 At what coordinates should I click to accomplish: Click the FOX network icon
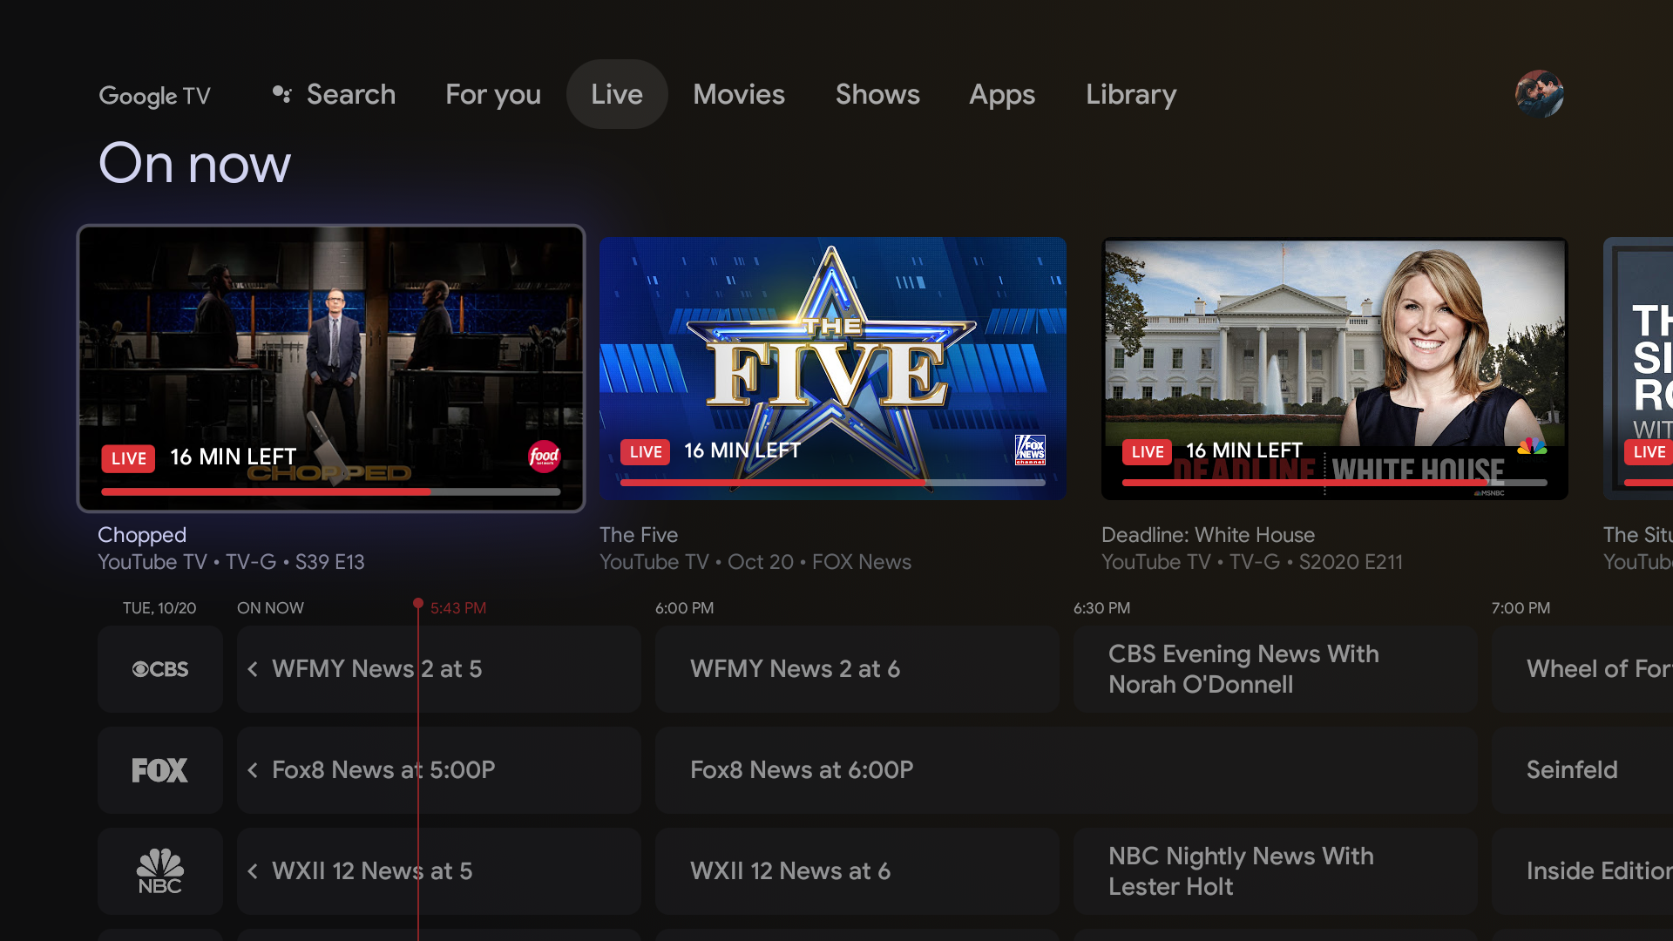161,768
